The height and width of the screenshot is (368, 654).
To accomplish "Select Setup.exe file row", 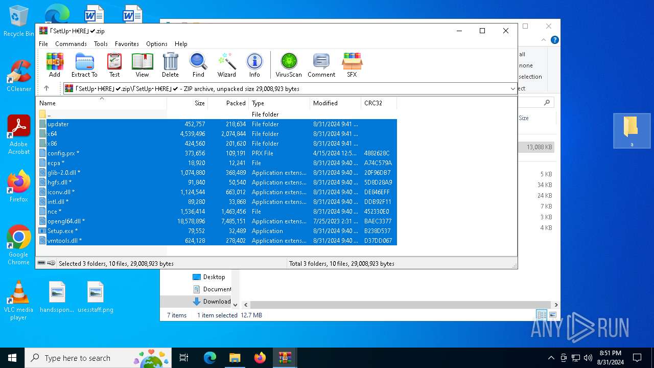I will click(217, 231).
